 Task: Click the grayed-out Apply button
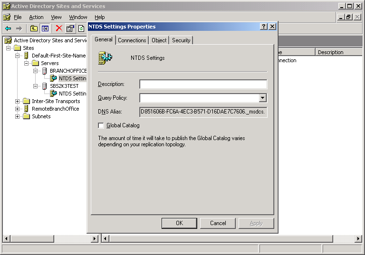coord(256,223)
